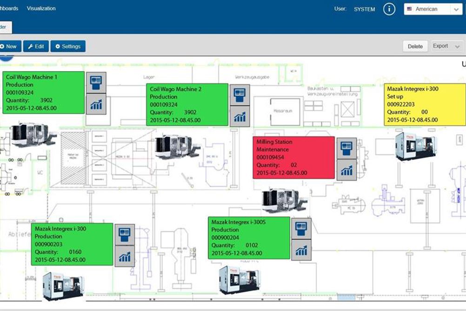Screen dimensions: 466x311
Task: Open chart icon beside order 000900203 card
Action: (x=125, y=256)
